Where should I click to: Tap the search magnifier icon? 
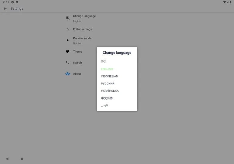[68, 62]
